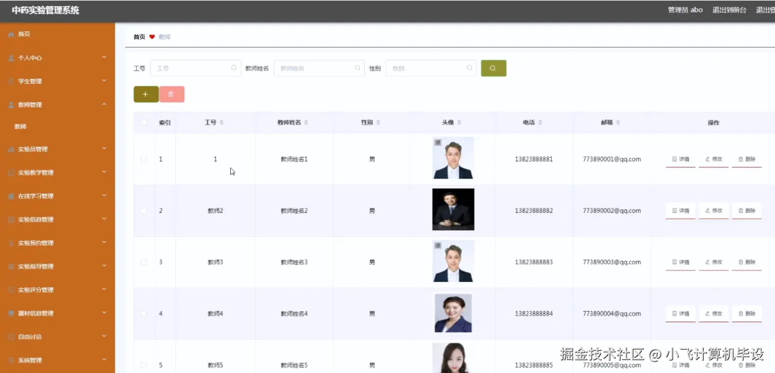
Task: Focus the 性别 search input field
Action: point(431,68)
